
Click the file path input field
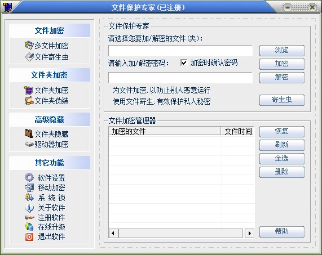click(x=180, y=51)
